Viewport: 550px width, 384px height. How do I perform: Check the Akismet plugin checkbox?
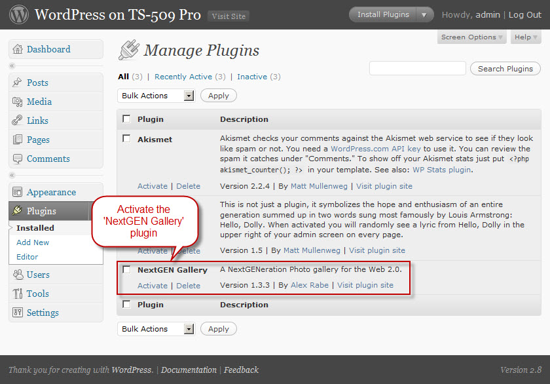click(x=126, y=138)
